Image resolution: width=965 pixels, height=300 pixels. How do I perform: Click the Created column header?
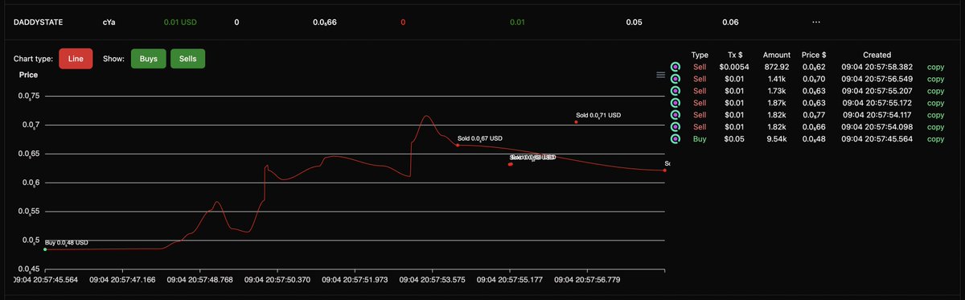[x=877, y=55]
